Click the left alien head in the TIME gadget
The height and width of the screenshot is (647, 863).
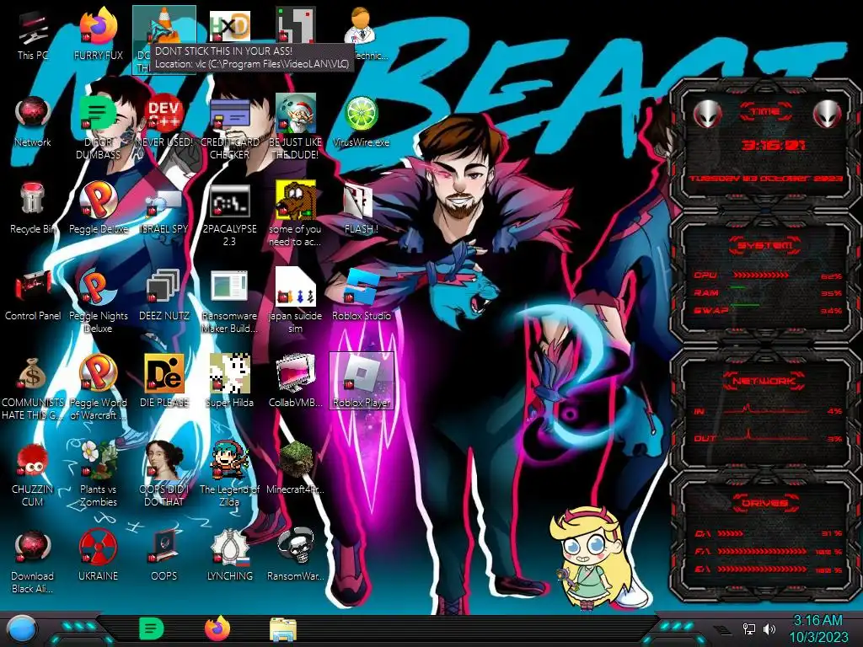pos(707,115)
